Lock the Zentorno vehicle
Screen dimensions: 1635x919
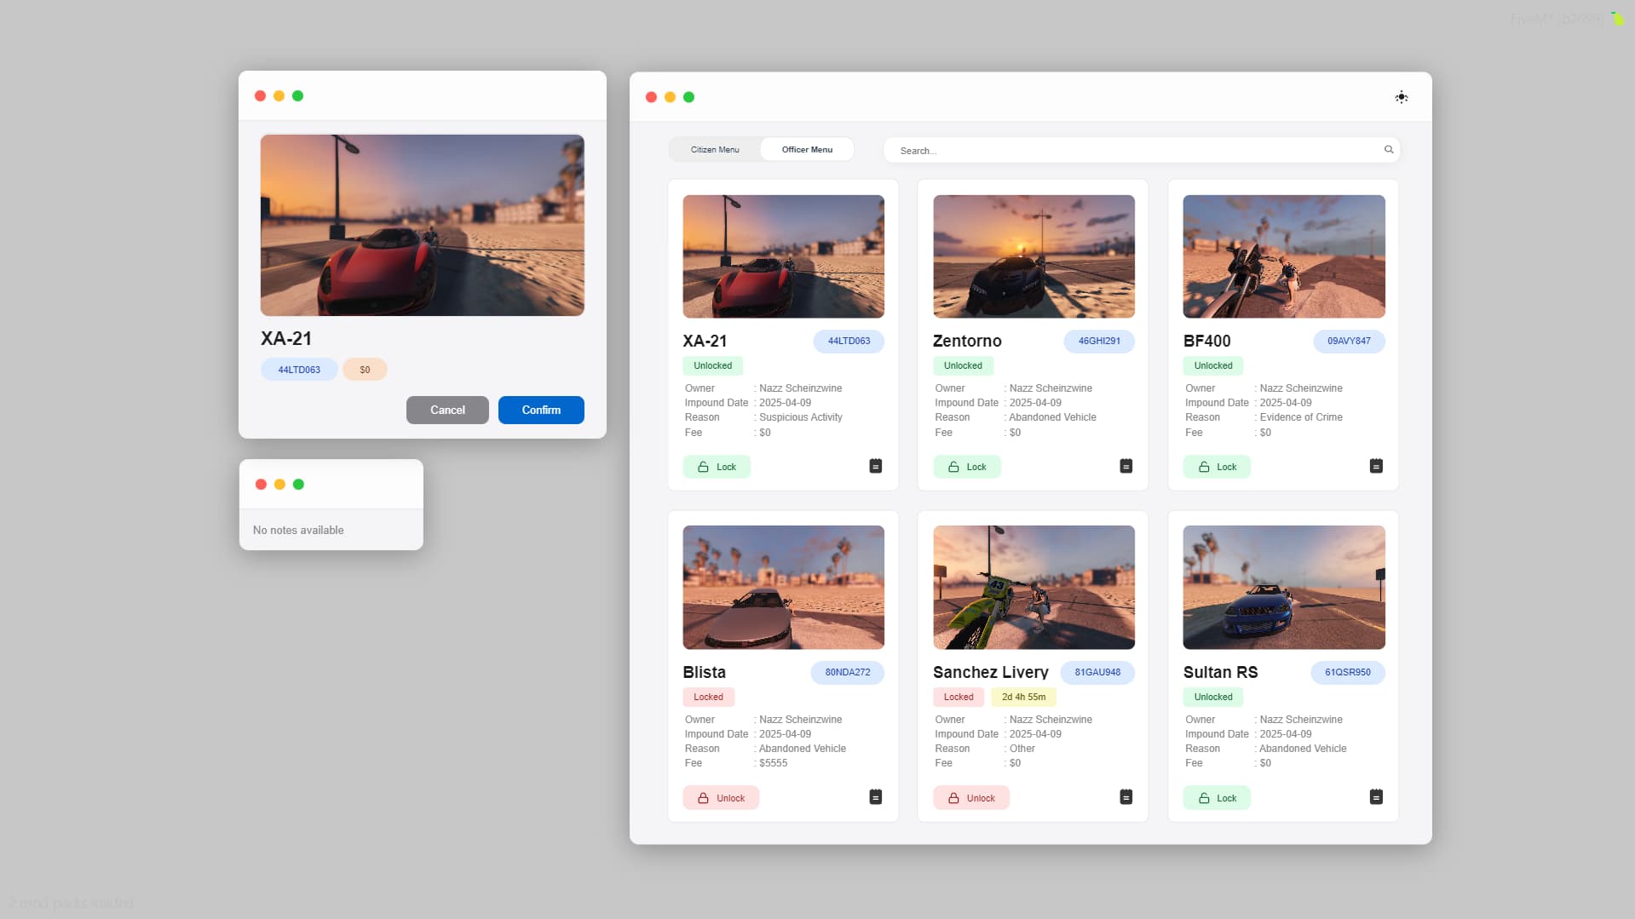tap(967, 467)
